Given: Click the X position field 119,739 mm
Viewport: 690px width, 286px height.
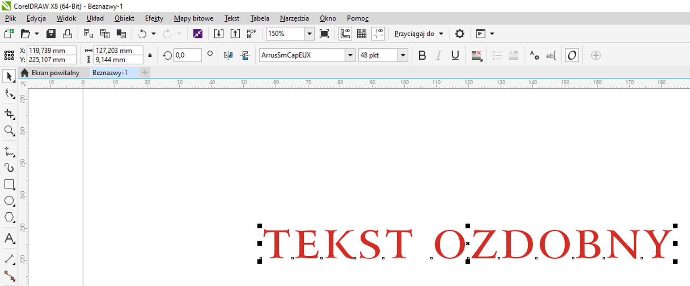Looking at the screenshot, I should pyautogui.click(x=52, y=51).
